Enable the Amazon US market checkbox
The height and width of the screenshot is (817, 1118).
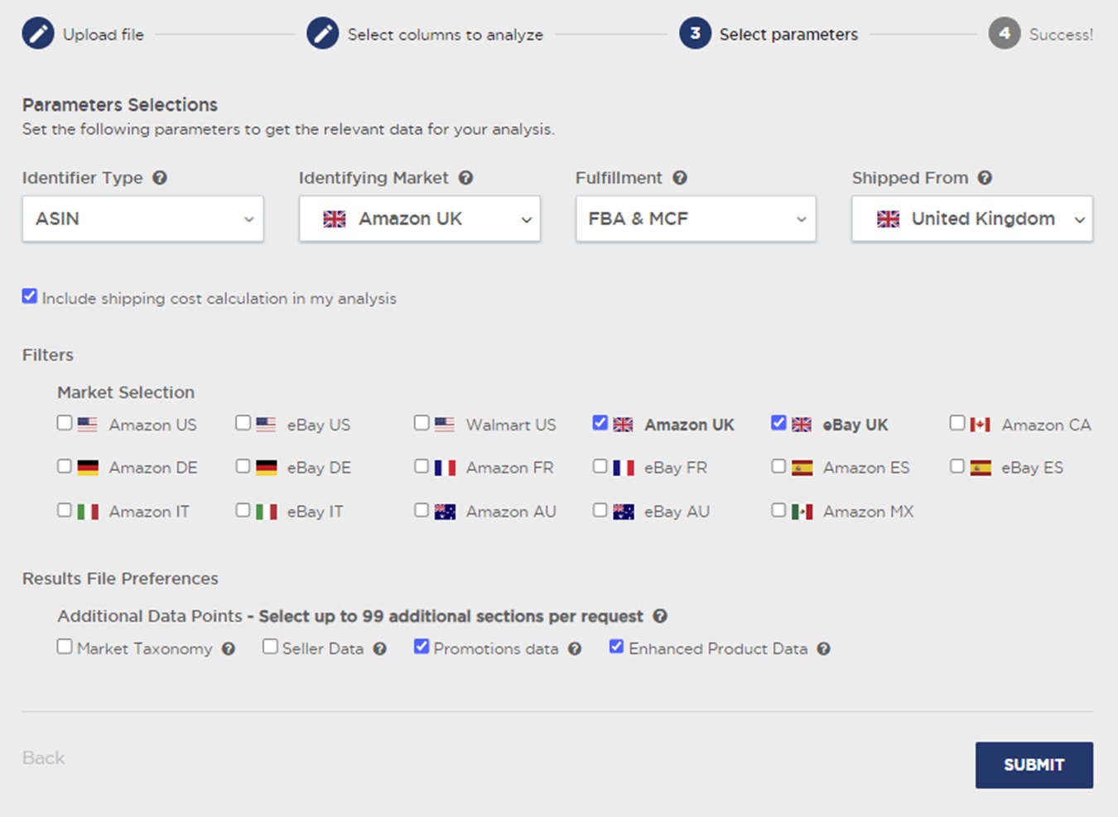point(65,423)
